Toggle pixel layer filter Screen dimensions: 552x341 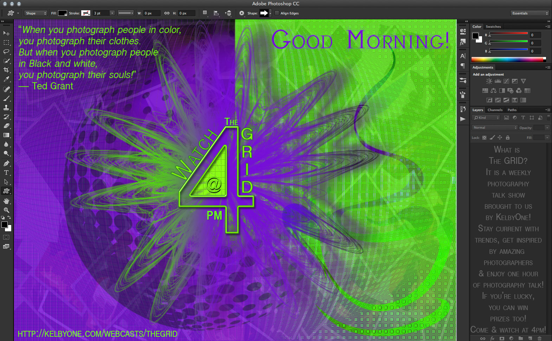click(506, 118)
